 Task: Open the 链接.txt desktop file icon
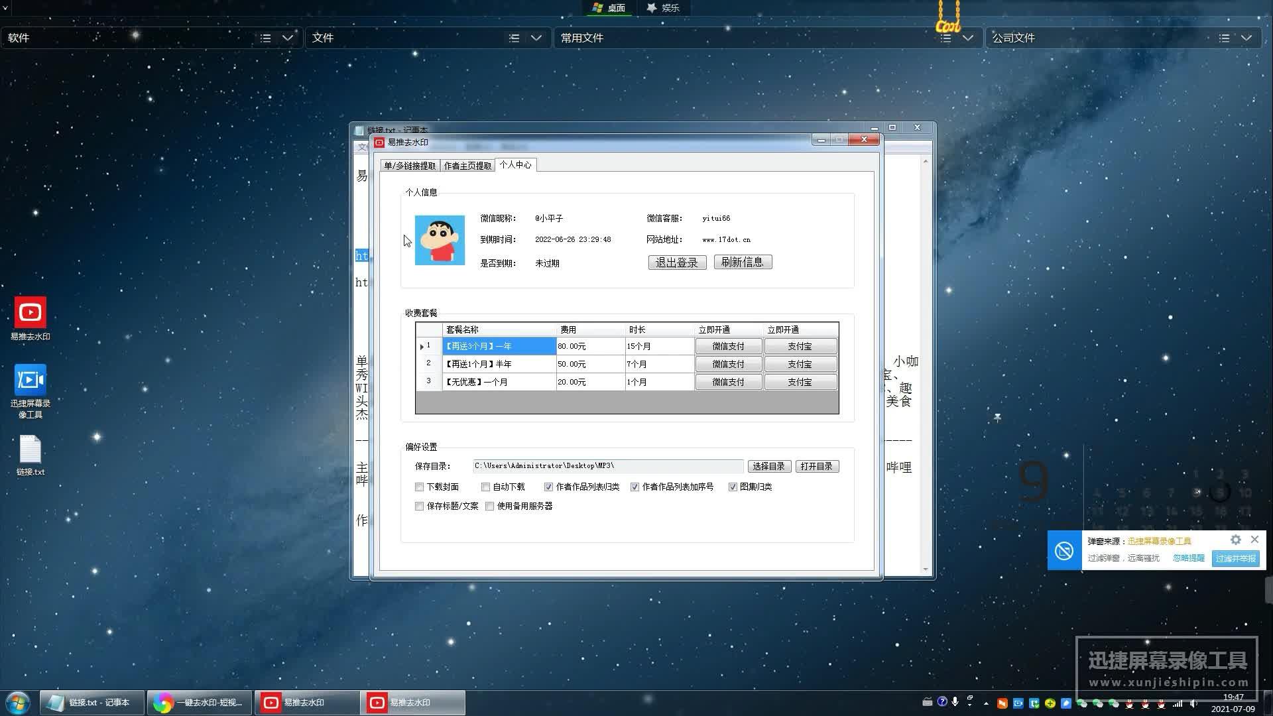(30, 455)
